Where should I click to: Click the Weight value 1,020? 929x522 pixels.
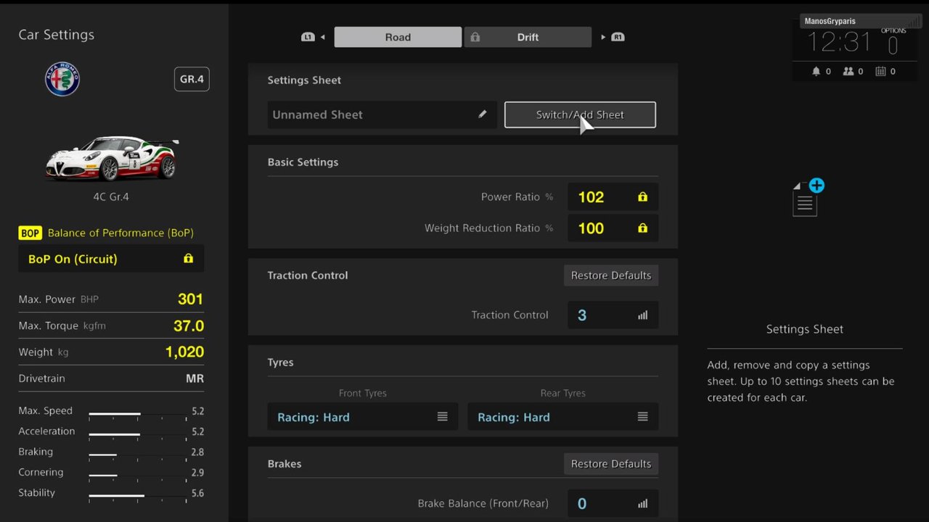[x=184, y=352]
